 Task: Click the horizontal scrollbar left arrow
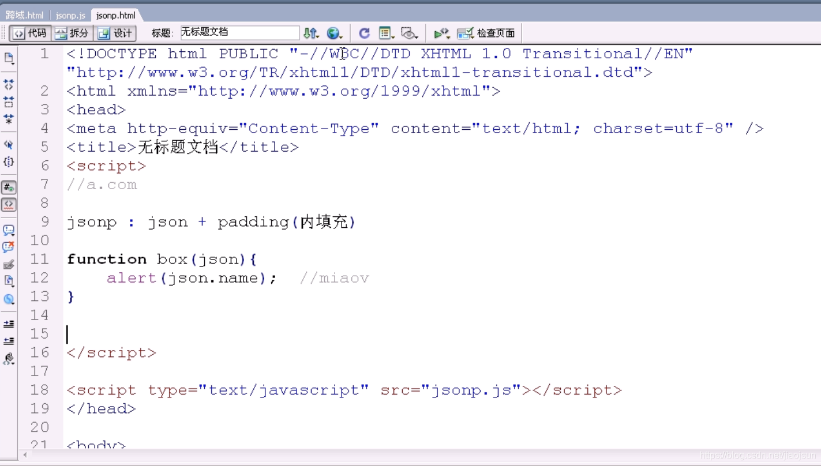tap(25, 455)
